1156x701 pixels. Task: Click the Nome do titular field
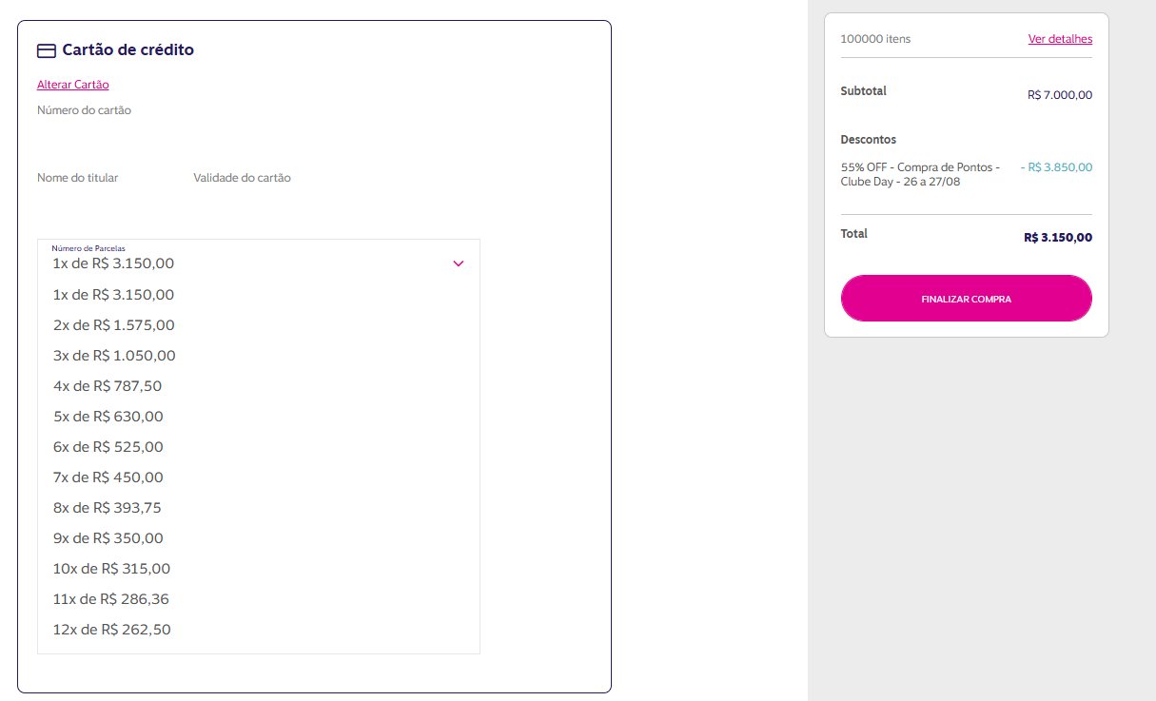[78, 178]
